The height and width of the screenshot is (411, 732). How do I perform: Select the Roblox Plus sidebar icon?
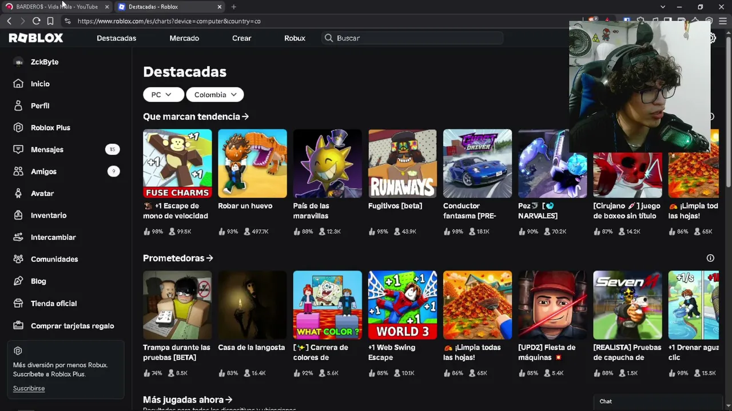pyautogui.click(x=18, y=127)
